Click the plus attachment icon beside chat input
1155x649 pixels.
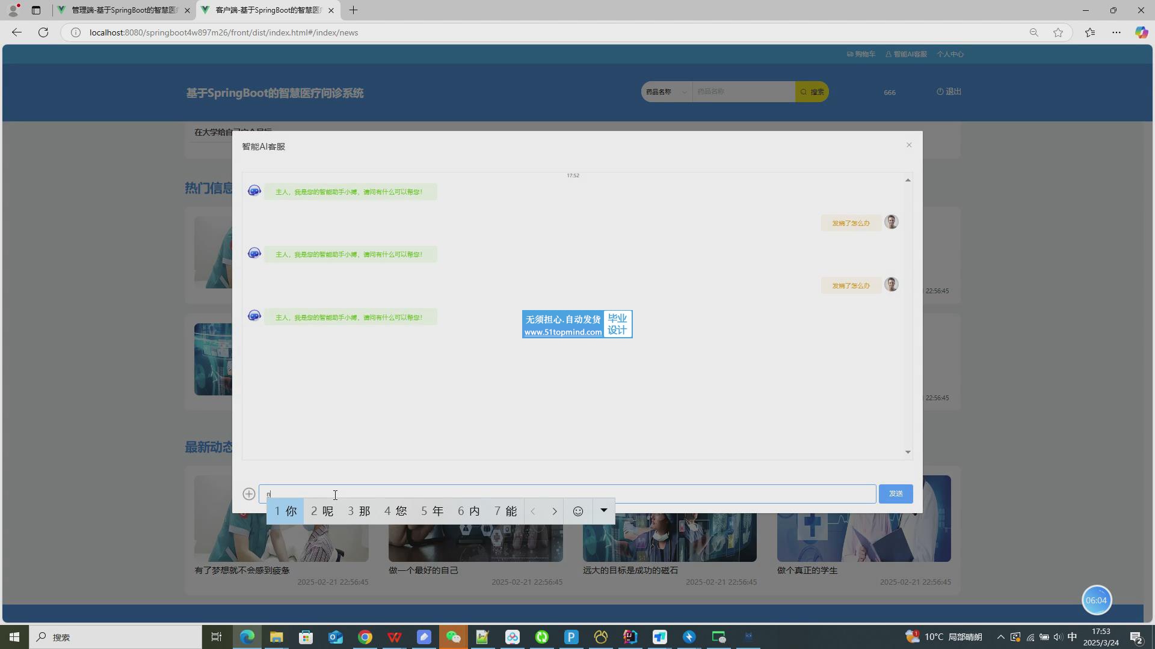[x=248, y=494]
